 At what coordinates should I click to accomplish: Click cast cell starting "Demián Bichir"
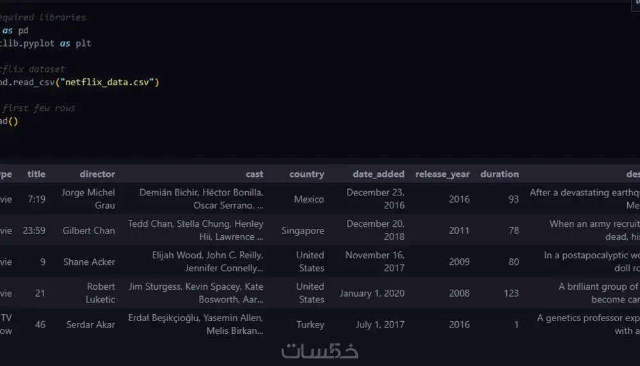(201, 199)
